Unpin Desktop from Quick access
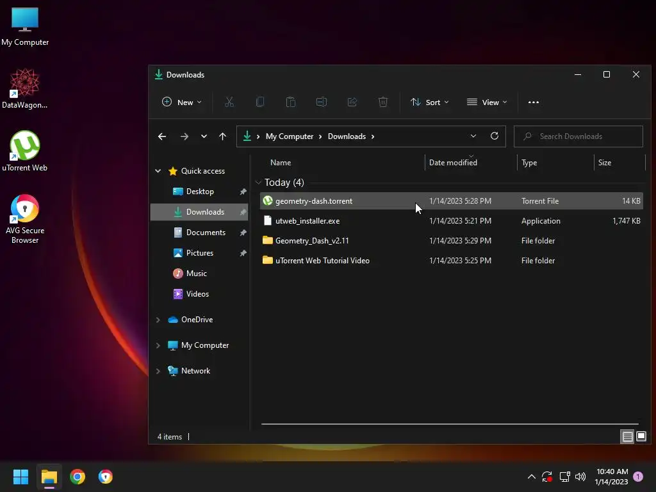 (243, 192)
